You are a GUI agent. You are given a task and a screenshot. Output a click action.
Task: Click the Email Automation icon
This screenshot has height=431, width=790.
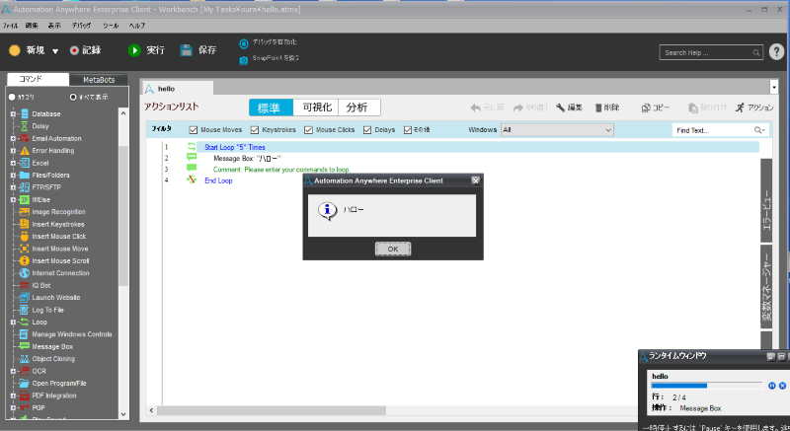coord(24,138)
